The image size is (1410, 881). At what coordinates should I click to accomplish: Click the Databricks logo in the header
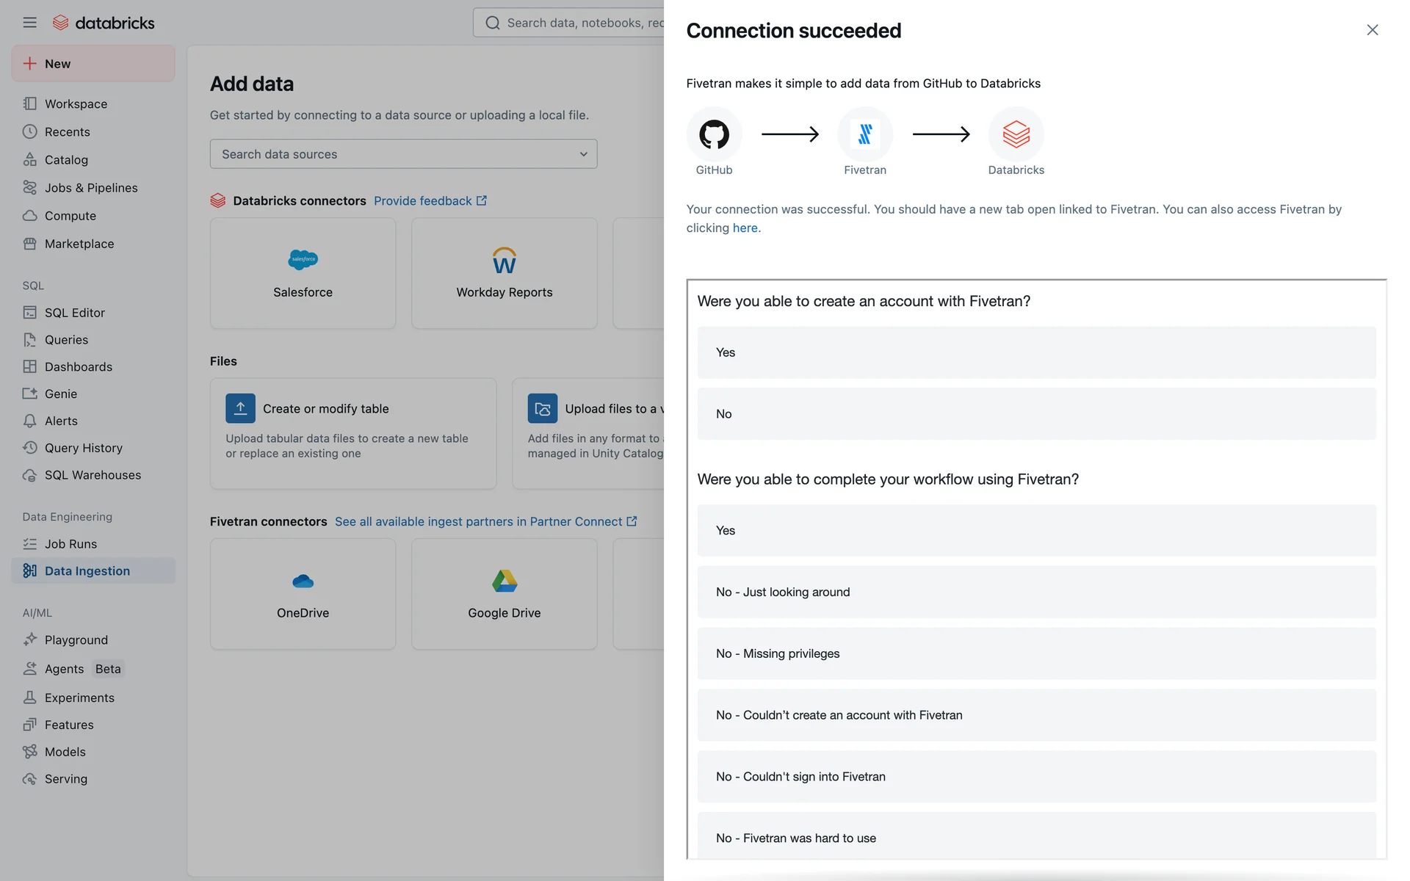(x=104, y=23)
